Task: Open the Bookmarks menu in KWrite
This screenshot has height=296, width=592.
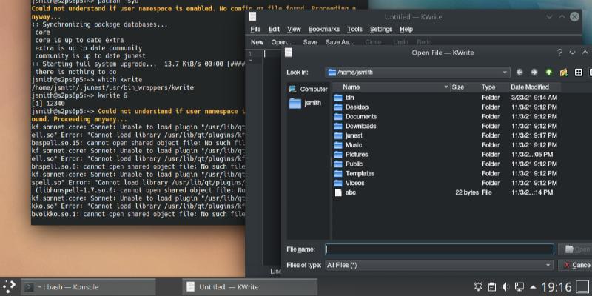Action: (x=323, y=29)
